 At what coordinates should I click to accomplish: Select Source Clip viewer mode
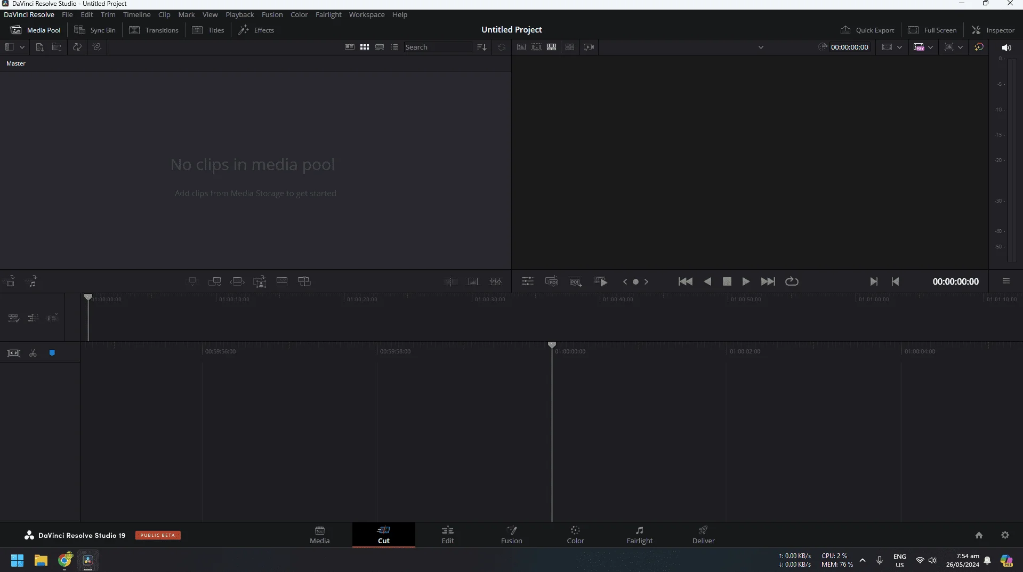(521, 47)
